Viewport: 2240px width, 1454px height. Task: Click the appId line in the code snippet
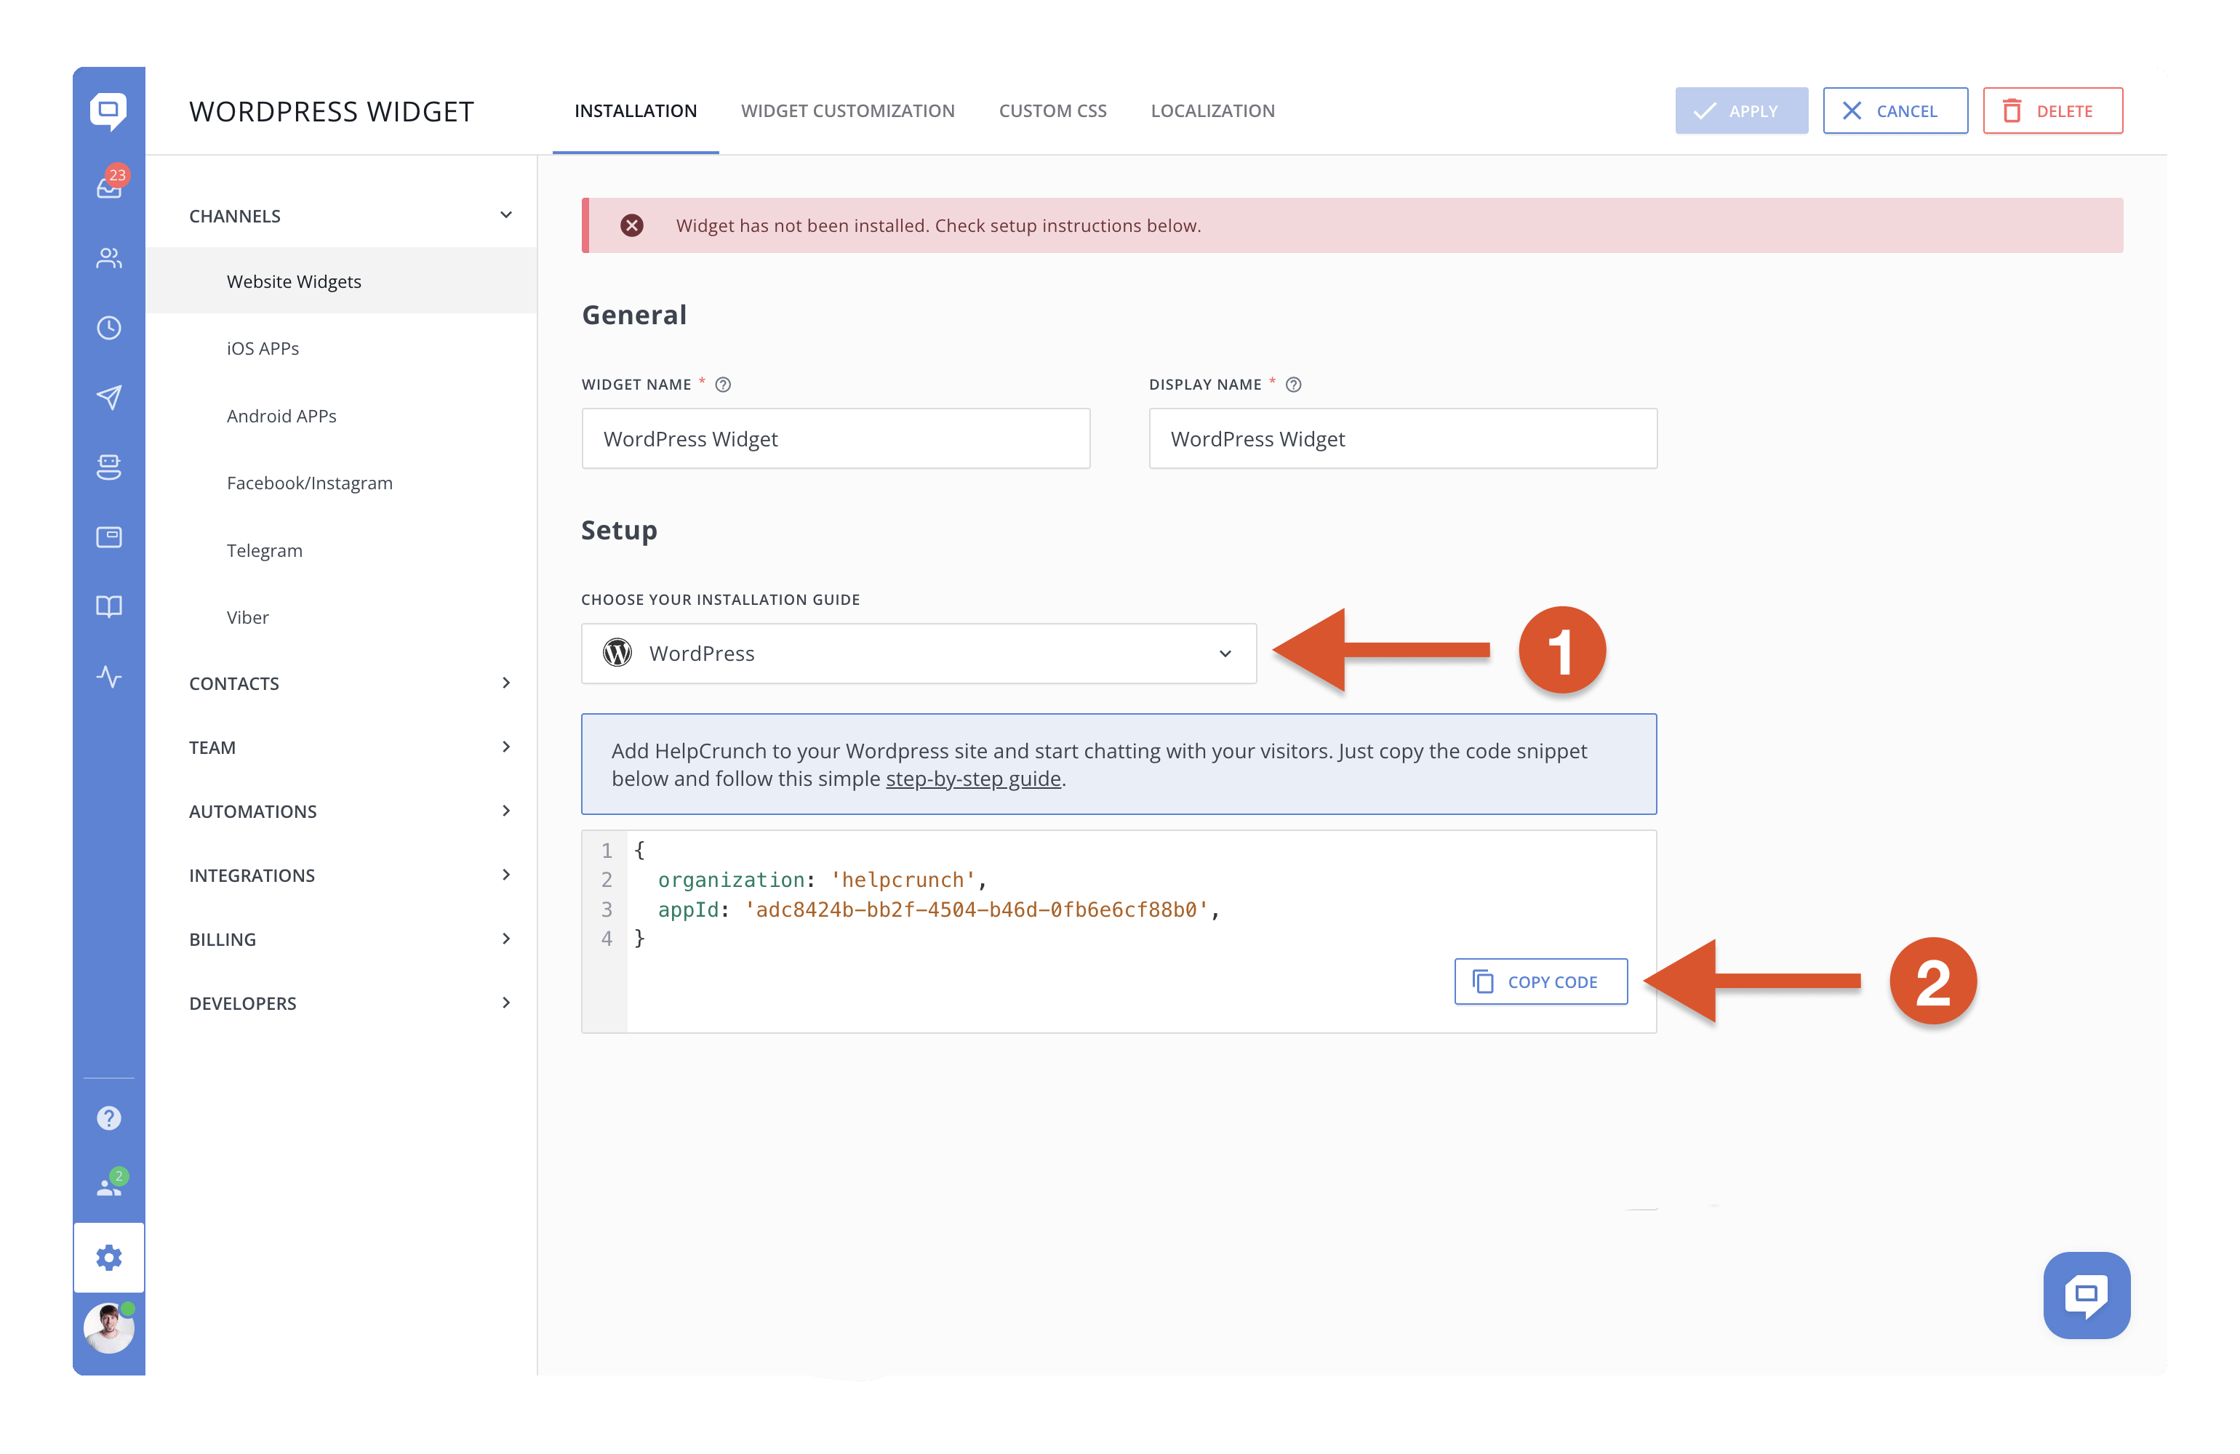(x=938, y=910)
